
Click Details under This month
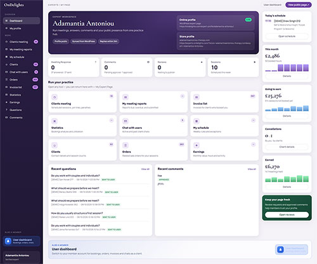coord(287,76)
